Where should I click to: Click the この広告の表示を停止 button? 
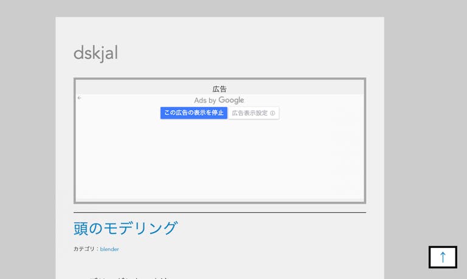pos(193,113)
